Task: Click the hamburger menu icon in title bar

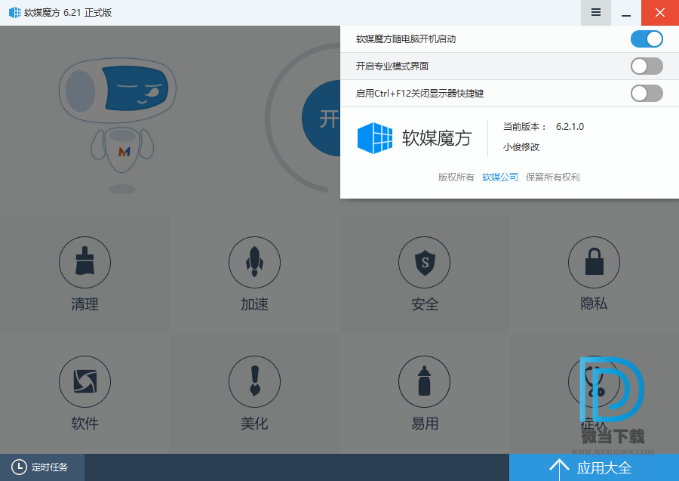Action: coord(596,13)
